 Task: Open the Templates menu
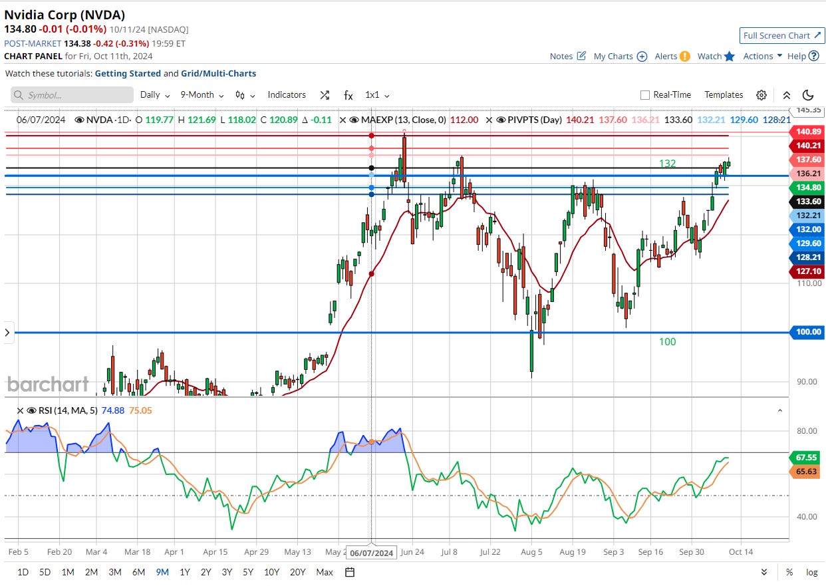724,95
